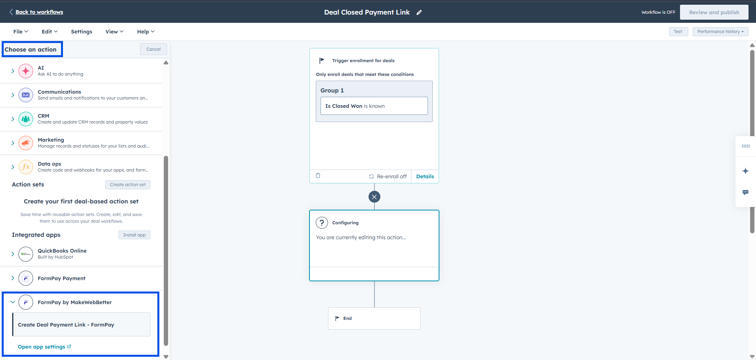Click the X connector to cancel action

coord(374,197)
